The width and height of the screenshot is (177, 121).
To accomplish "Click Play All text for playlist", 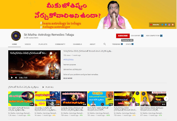I will pyautogui.click(x=50, y=87).
